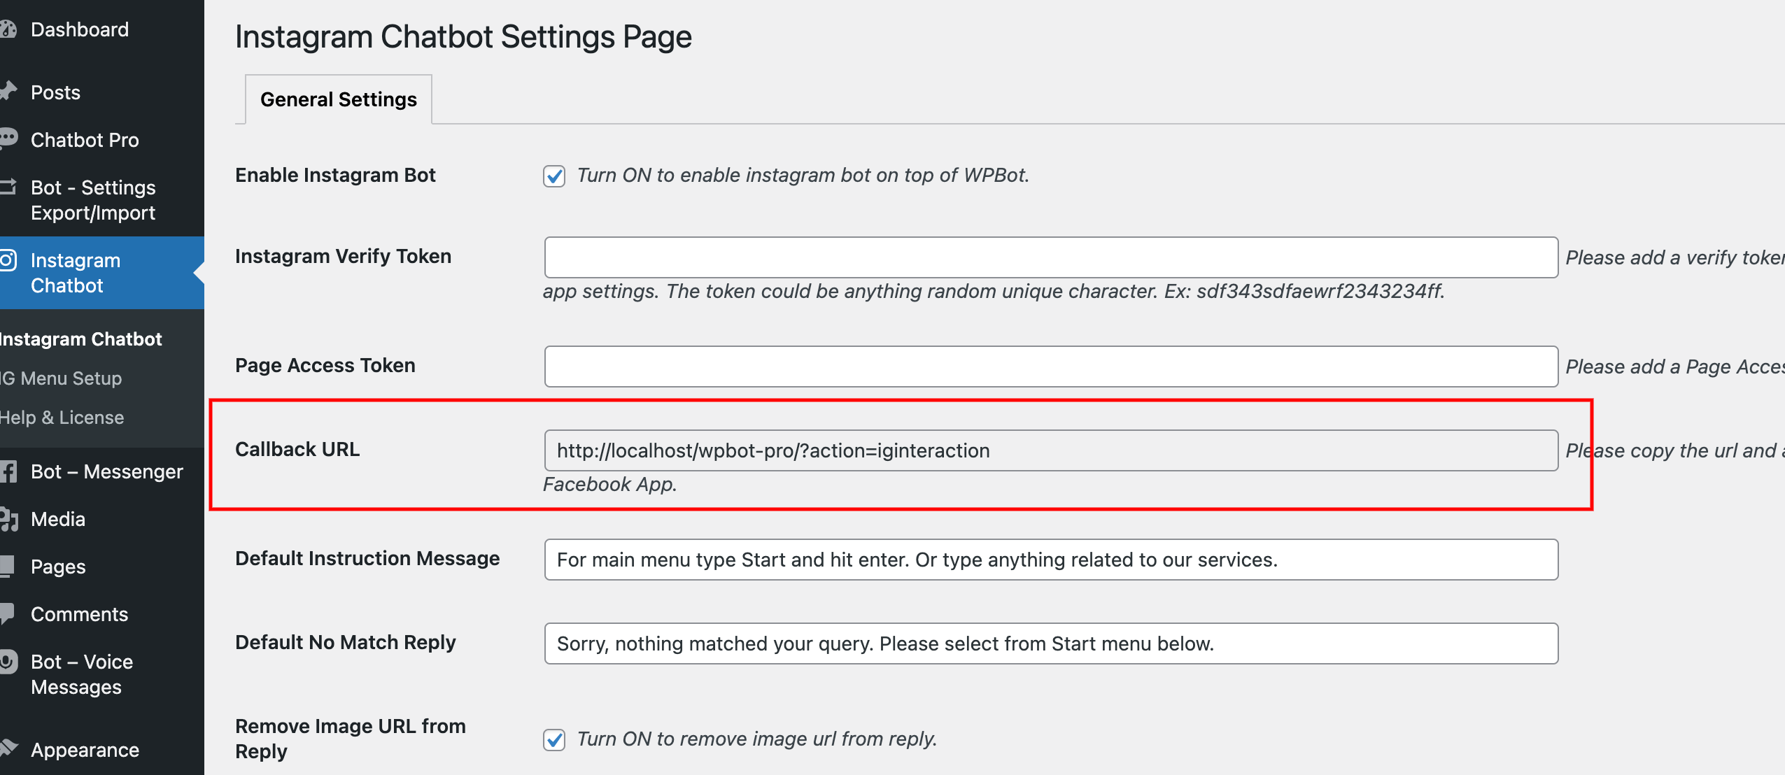
Task: Open the Appearance menu item
Action: (x=85, y=750)
